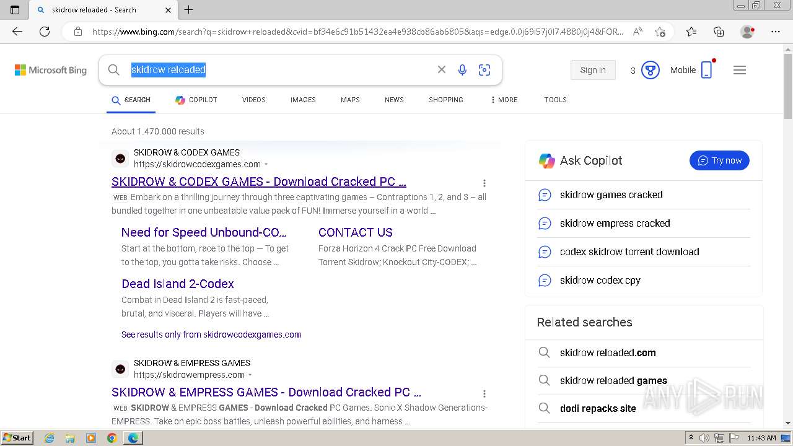
Task: Switch to the MAPS tab
Action: coord(350,100)
